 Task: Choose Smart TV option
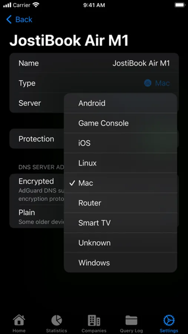(x=121, y=223)
